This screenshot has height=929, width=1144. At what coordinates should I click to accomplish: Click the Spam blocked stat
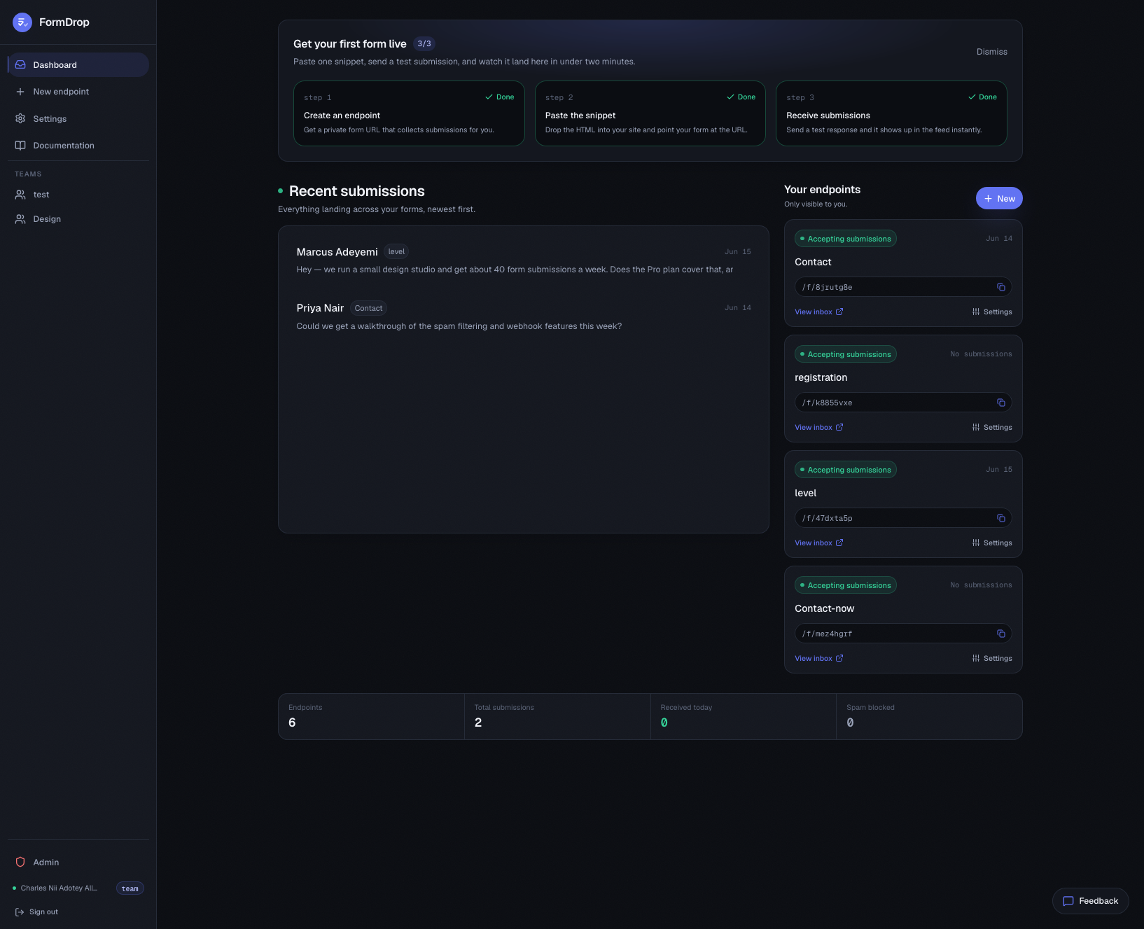coord(929,717)
